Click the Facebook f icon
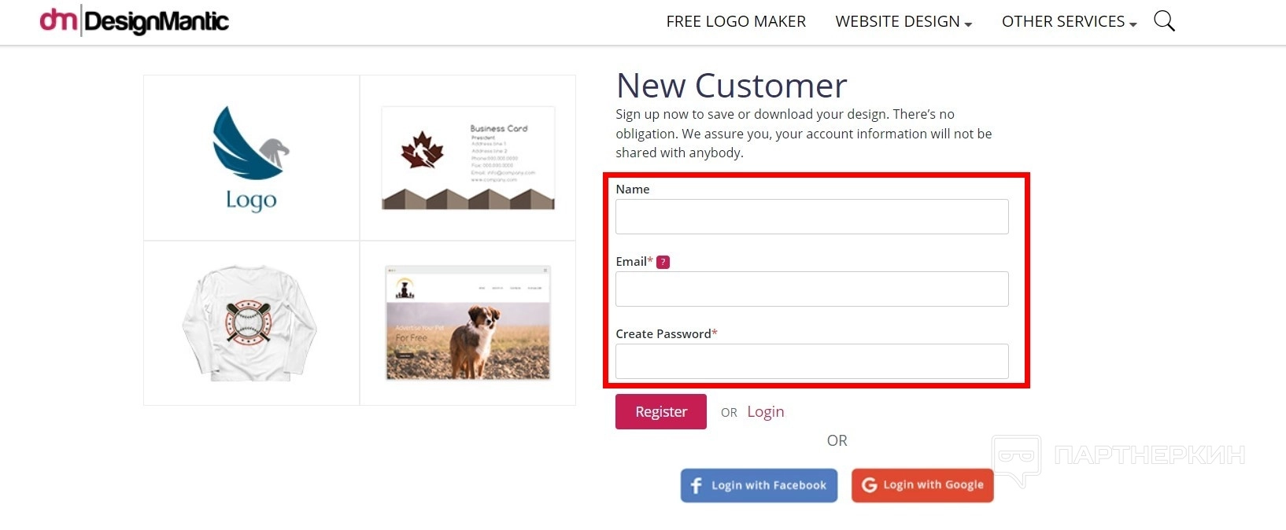 click(x=696, y=485)
